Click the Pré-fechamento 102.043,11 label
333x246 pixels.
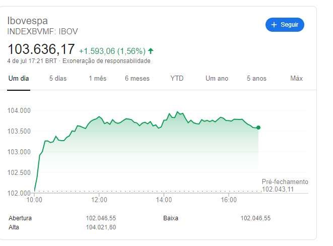coord(285,186)
